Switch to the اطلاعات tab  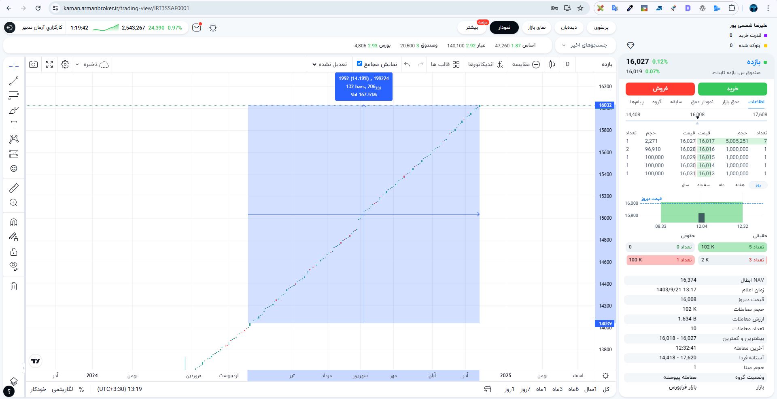756,102
